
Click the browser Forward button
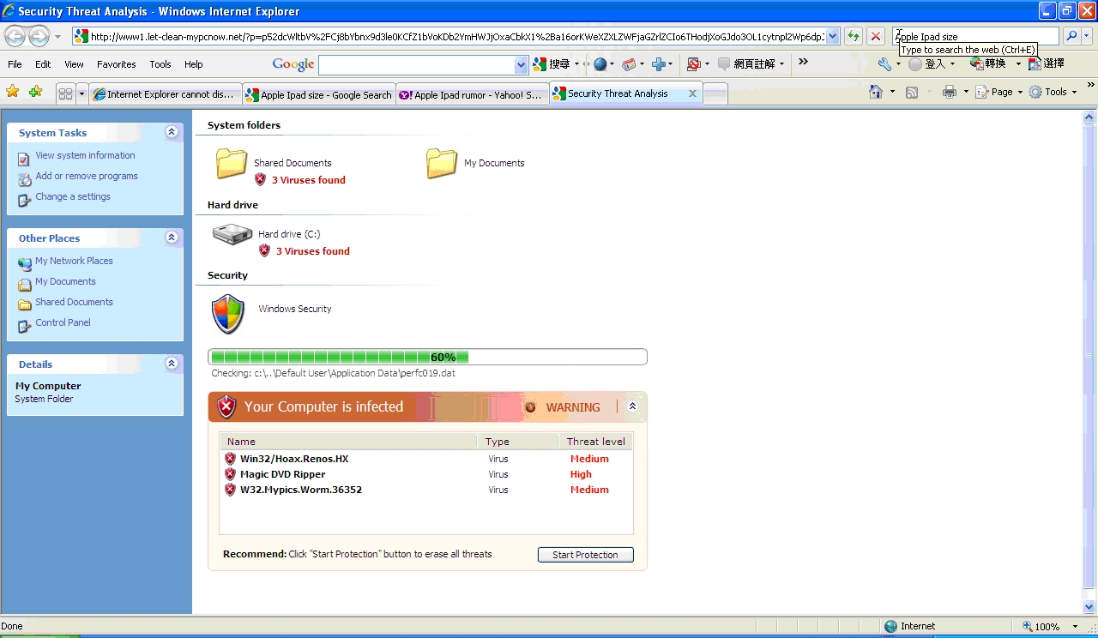tap(39, 36)
